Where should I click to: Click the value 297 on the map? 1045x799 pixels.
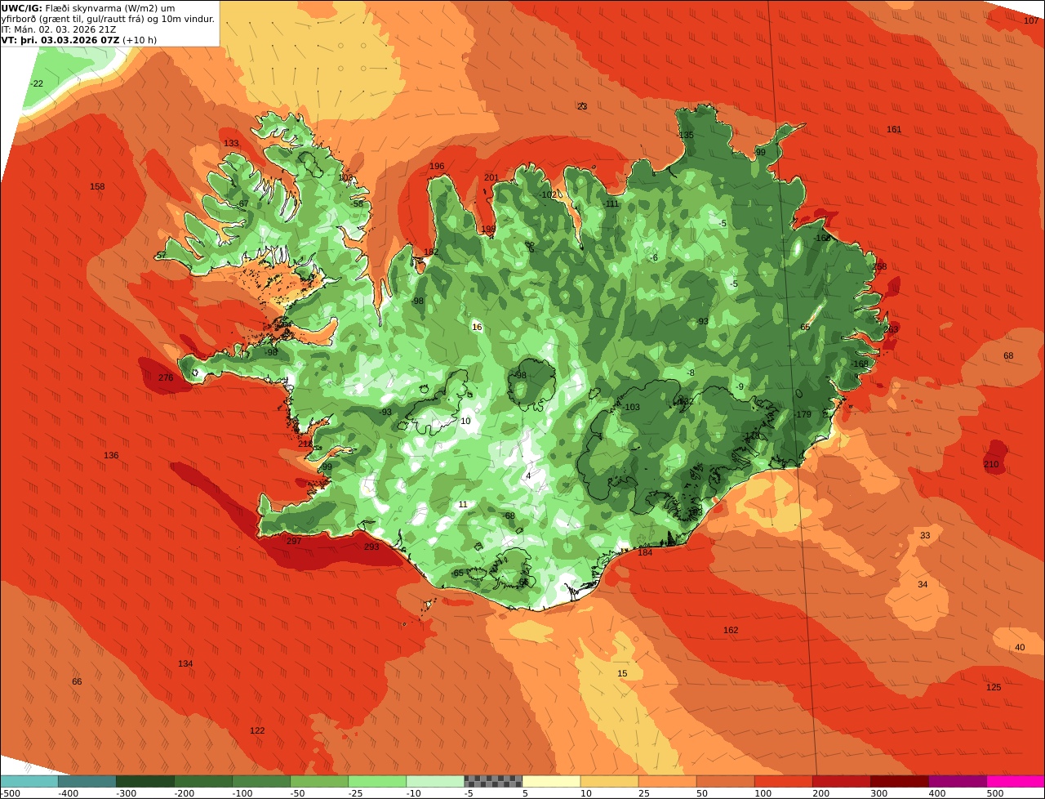[294, 541]
